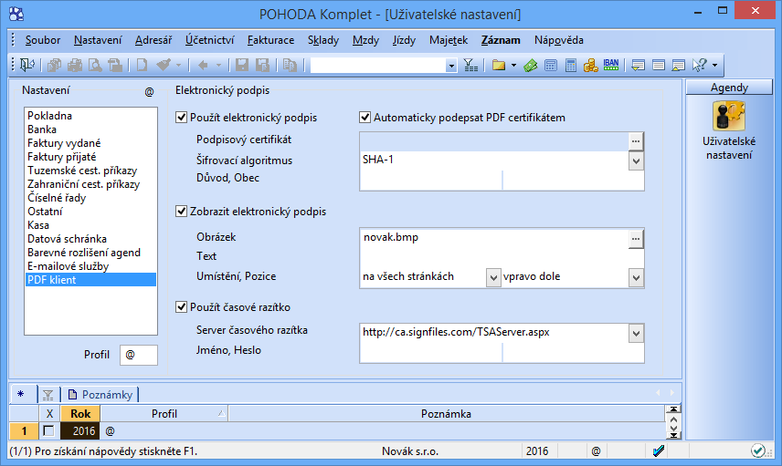The image size is (782, 466).
Task: Open the calculator icon in toolbar
Action: point(571,65)
